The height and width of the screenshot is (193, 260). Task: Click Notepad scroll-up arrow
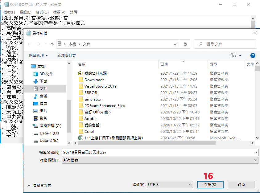coord(253,18)
